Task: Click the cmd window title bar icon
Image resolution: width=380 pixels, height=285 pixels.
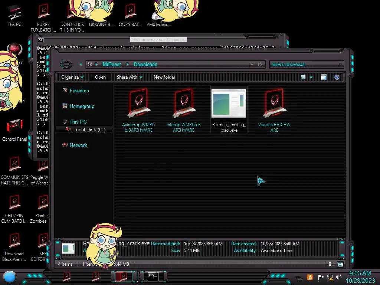Action: coord(41,40)
